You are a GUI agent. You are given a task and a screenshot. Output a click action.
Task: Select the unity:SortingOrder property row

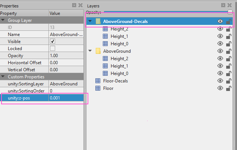click(42, 91)
